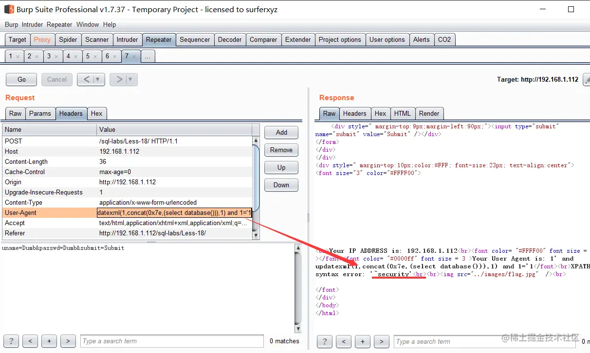The height and width of the screenshot is (353, 590).
Task: Switch to the Proxy tab
Action: pyautogui.click(x=42, y=40)
